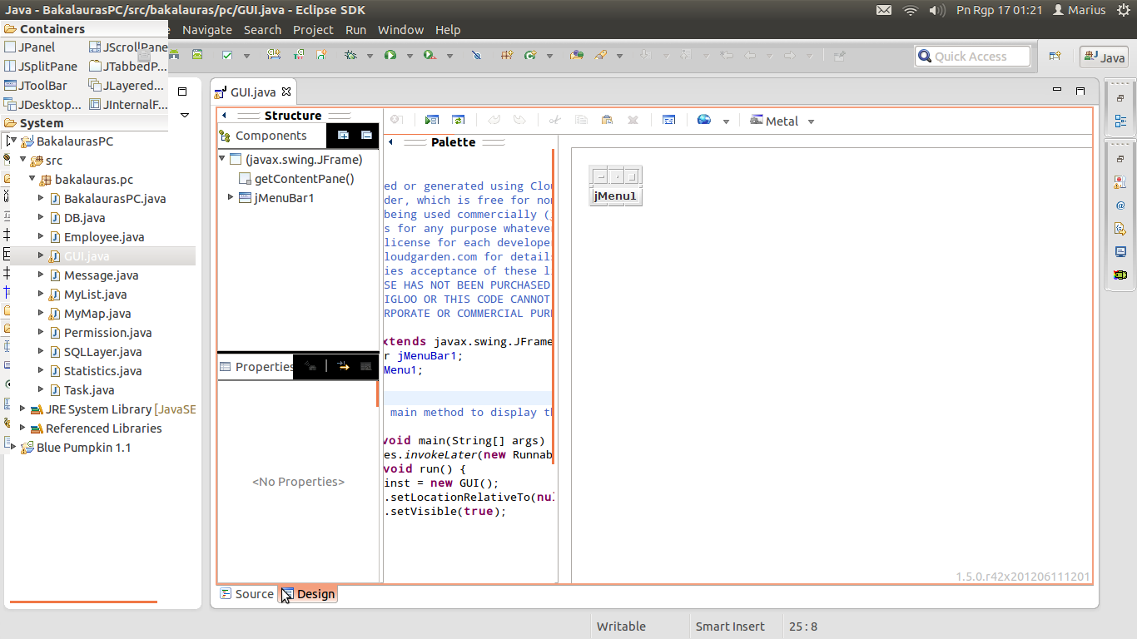Select JSplitPane in the Containers palette

click(41, 67)
